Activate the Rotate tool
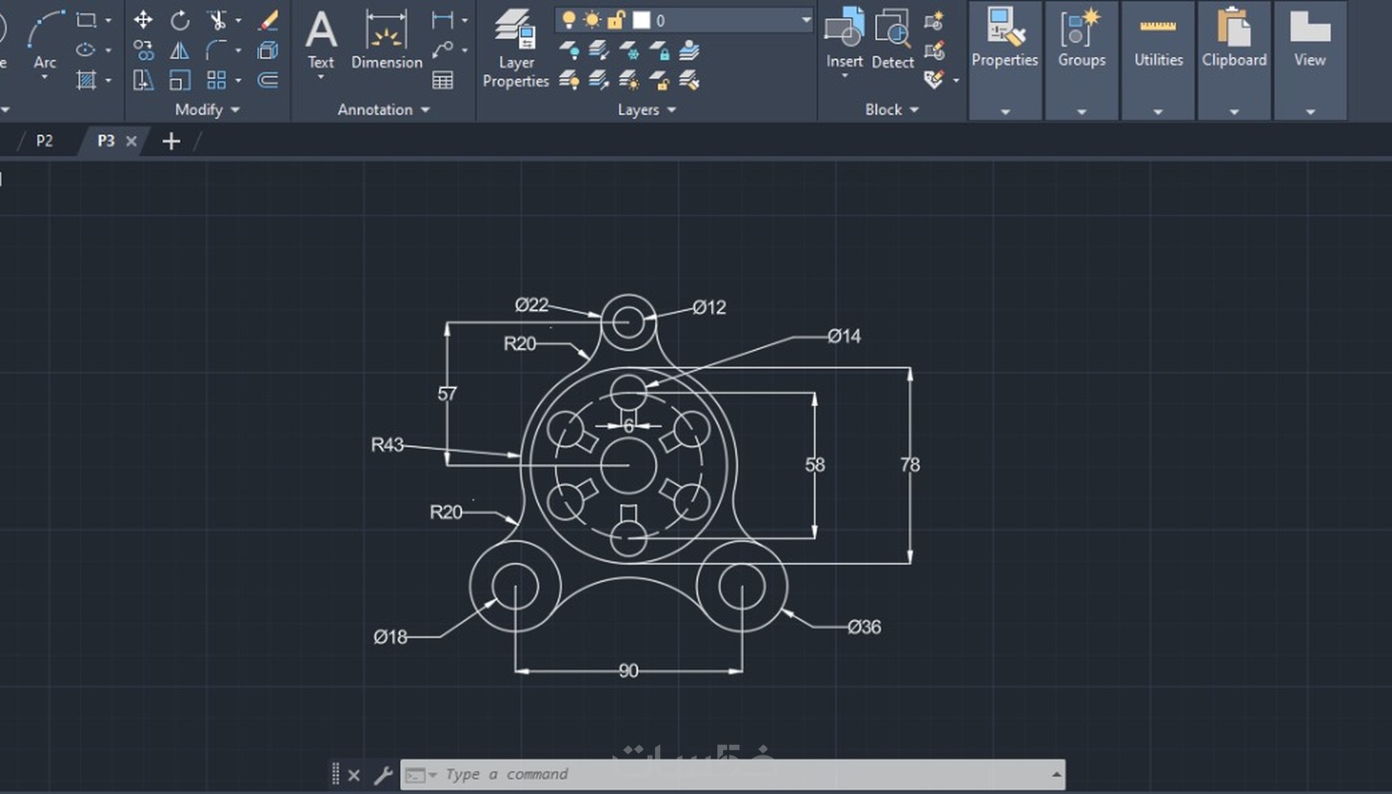 pyautogui.click(x=179, y=20)
